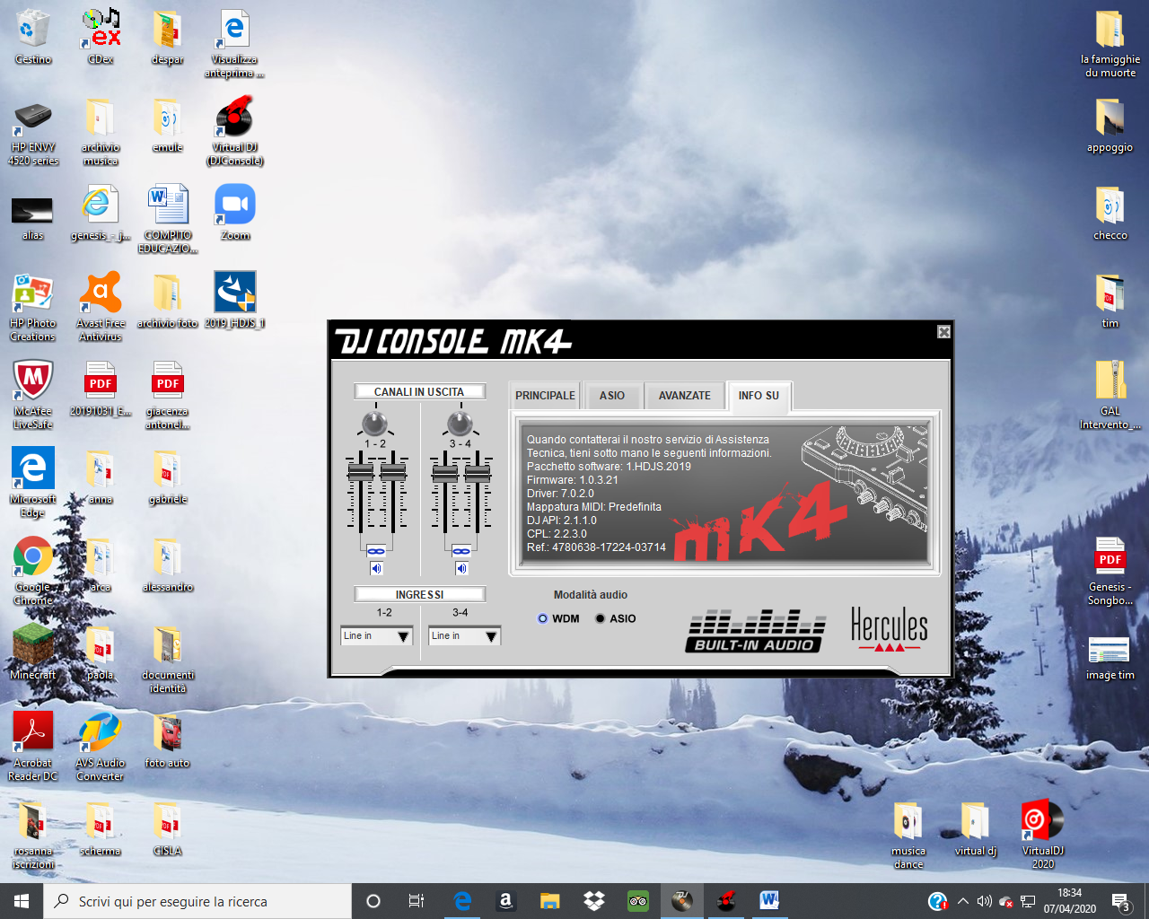1149x919 pixels.
Task: Open Cestino recycle bin icon
Action: click(33, 37)
